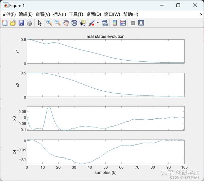Click the Show Plot Tools icon
Viewport: 204px width, 181px height.
[x=141, y=23]
